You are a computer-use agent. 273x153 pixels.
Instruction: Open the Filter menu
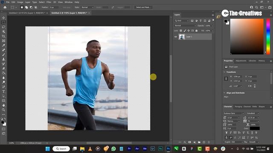click(49, 2)
